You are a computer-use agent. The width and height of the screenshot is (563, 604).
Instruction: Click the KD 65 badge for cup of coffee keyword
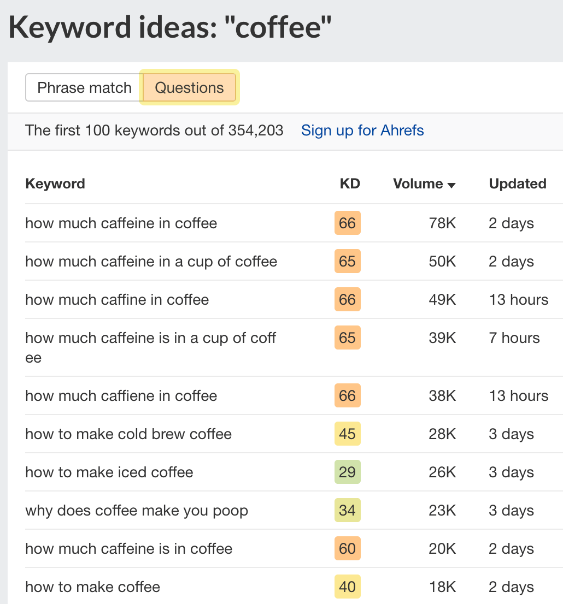(x=347, y=261)
